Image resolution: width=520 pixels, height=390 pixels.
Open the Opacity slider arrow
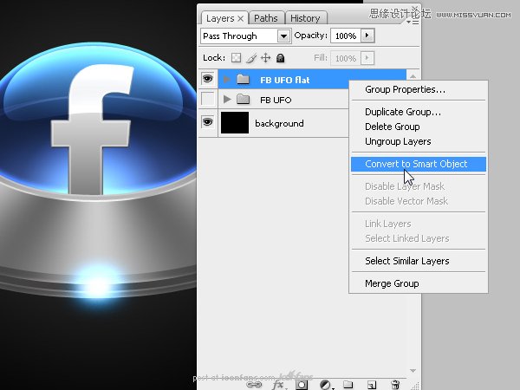coord(368,36)
